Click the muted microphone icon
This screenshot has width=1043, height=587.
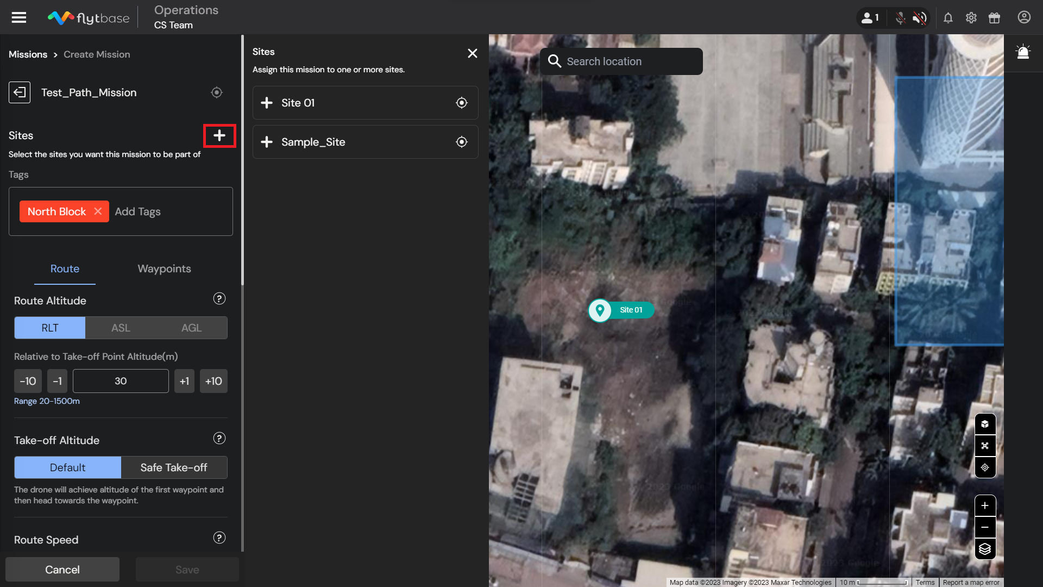[900, 18]
